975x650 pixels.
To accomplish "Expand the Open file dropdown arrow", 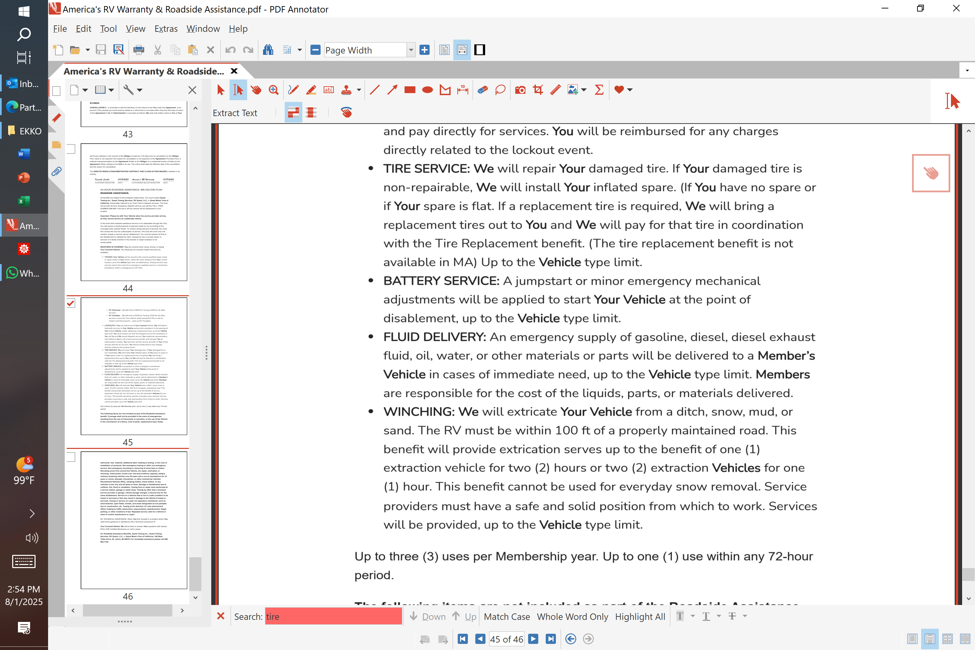I will [87, 50].
